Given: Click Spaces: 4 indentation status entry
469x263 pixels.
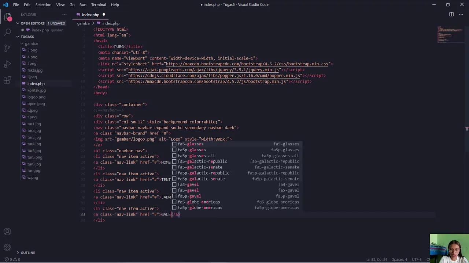Looking at the screenshot, I should tap(399, 259).
